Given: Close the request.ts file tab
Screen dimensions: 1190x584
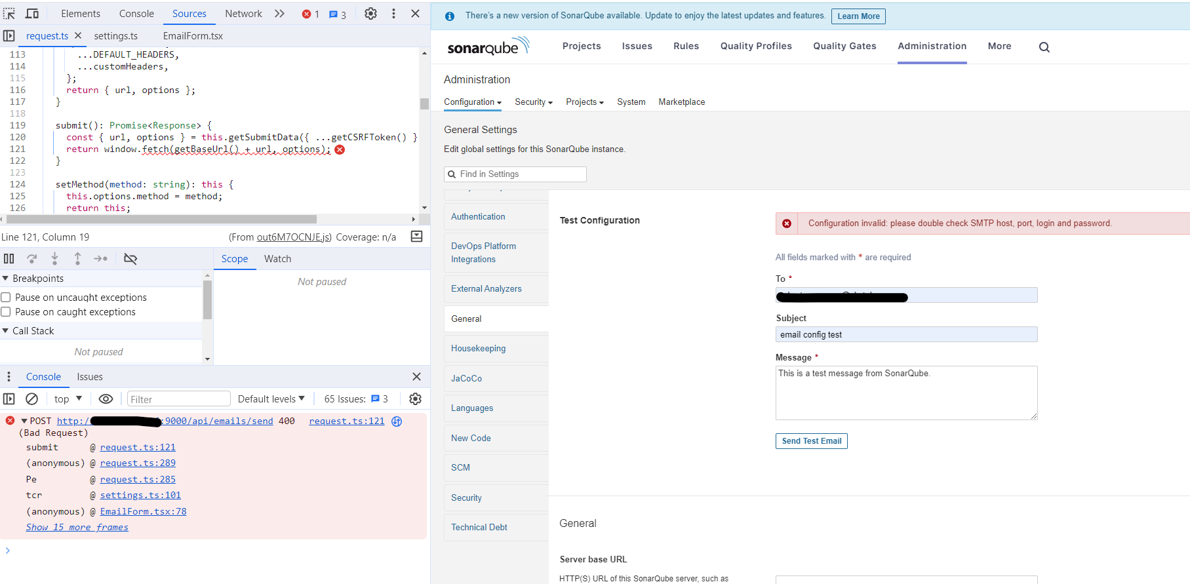Looking at the screenshot, I should 78,35.
